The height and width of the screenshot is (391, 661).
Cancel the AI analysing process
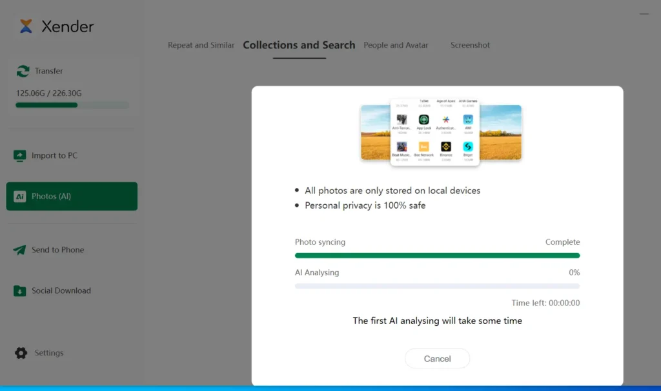click(x=437, y=359)
